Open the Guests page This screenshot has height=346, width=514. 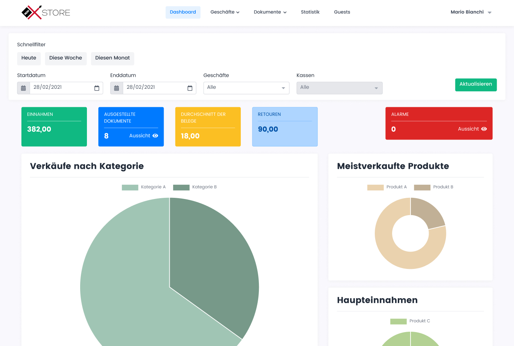[x=342, y=12]
